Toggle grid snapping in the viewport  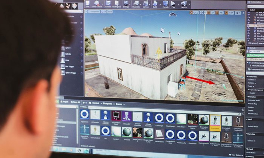(x=209, y=13)
